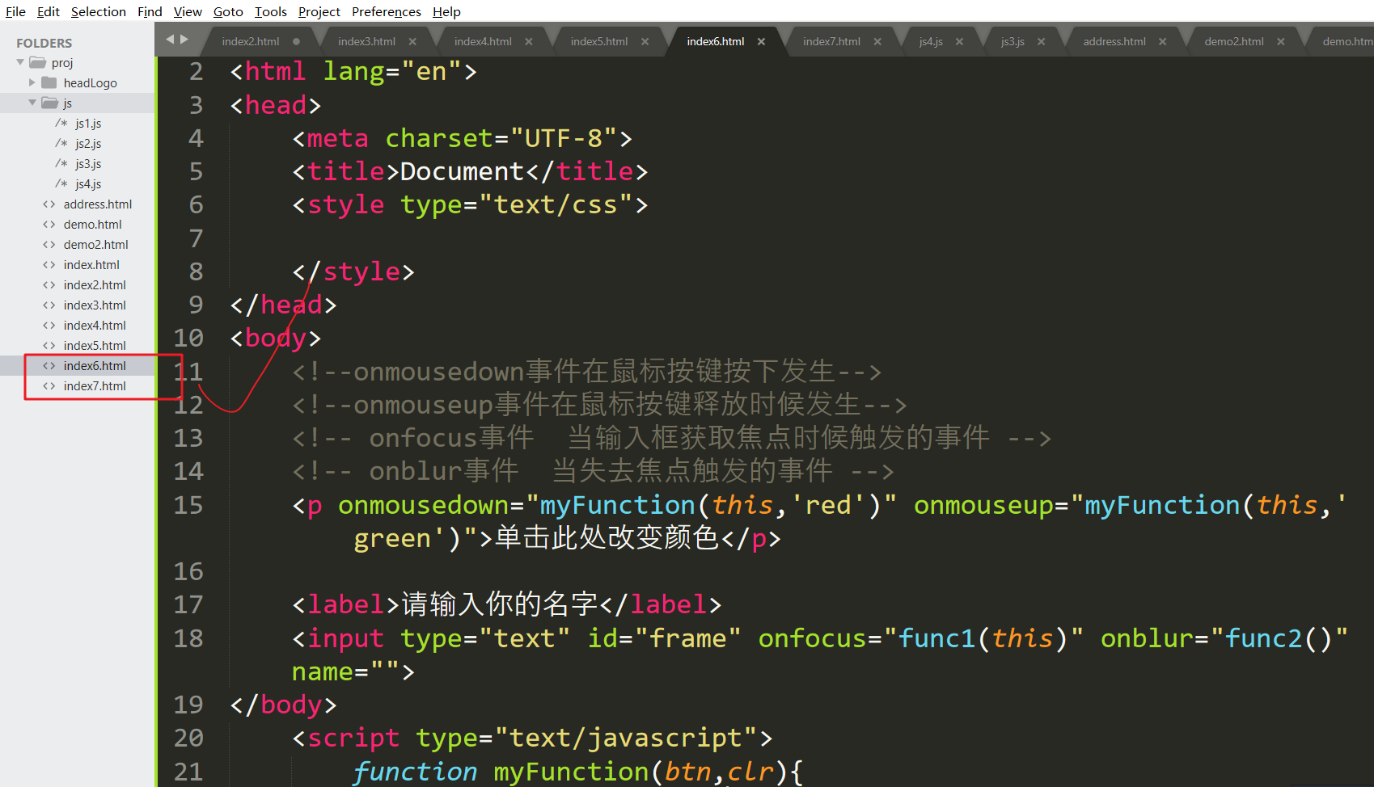
Task: Close the index4.html tab
Action: (529, 41)
